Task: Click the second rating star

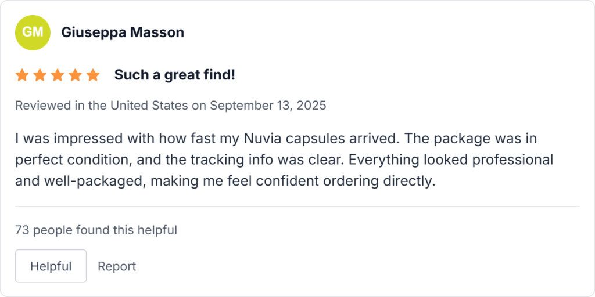Action: [x=40, y=75]
